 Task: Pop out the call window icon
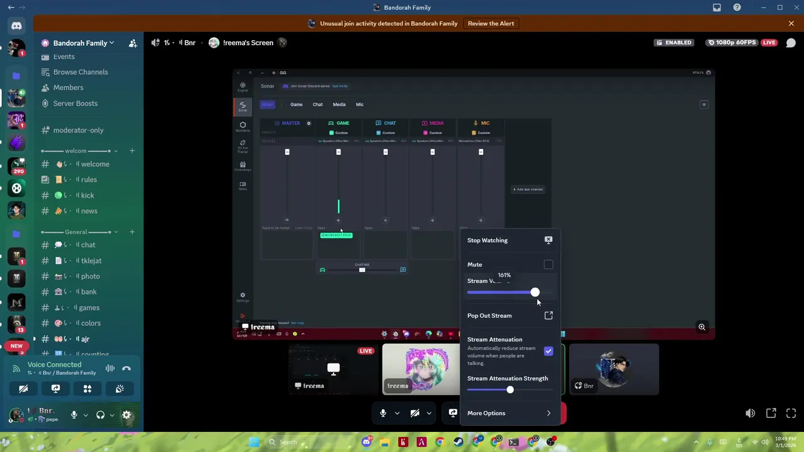(x=771, y=413)
